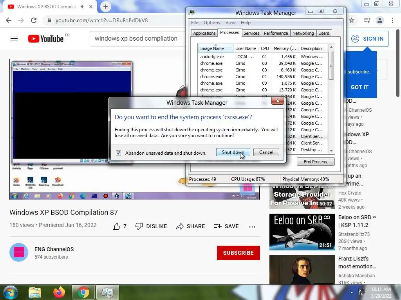This screenshot has width=401, height=300.
Task: Open Storage Provider video thumbnail
Action: 302,197
